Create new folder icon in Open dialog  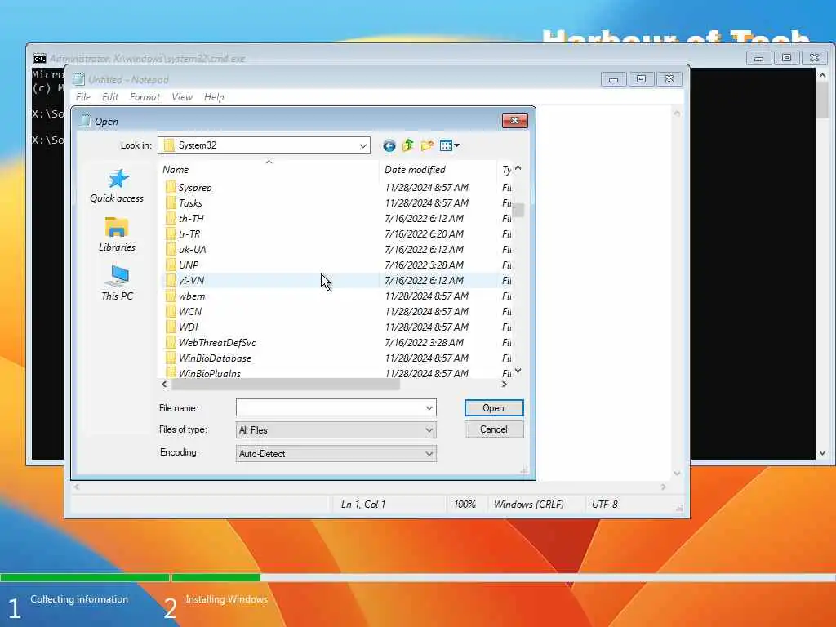click(x=427, y=145)
